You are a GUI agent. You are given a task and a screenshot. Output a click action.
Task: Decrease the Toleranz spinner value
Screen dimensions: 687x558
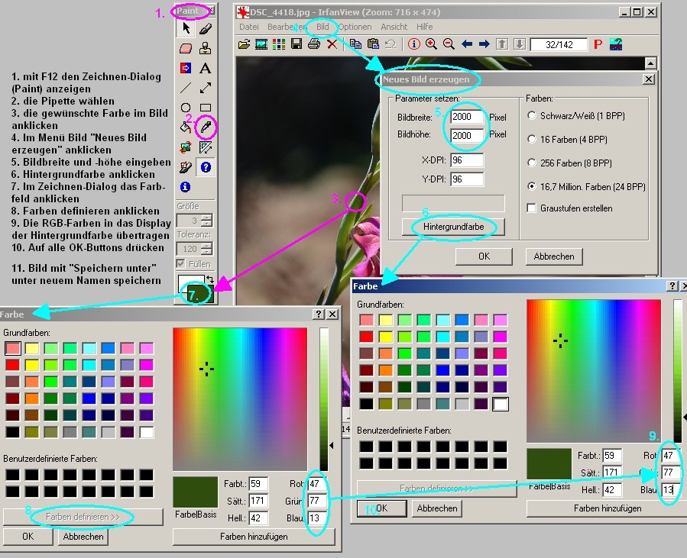(x=206, y=253)
